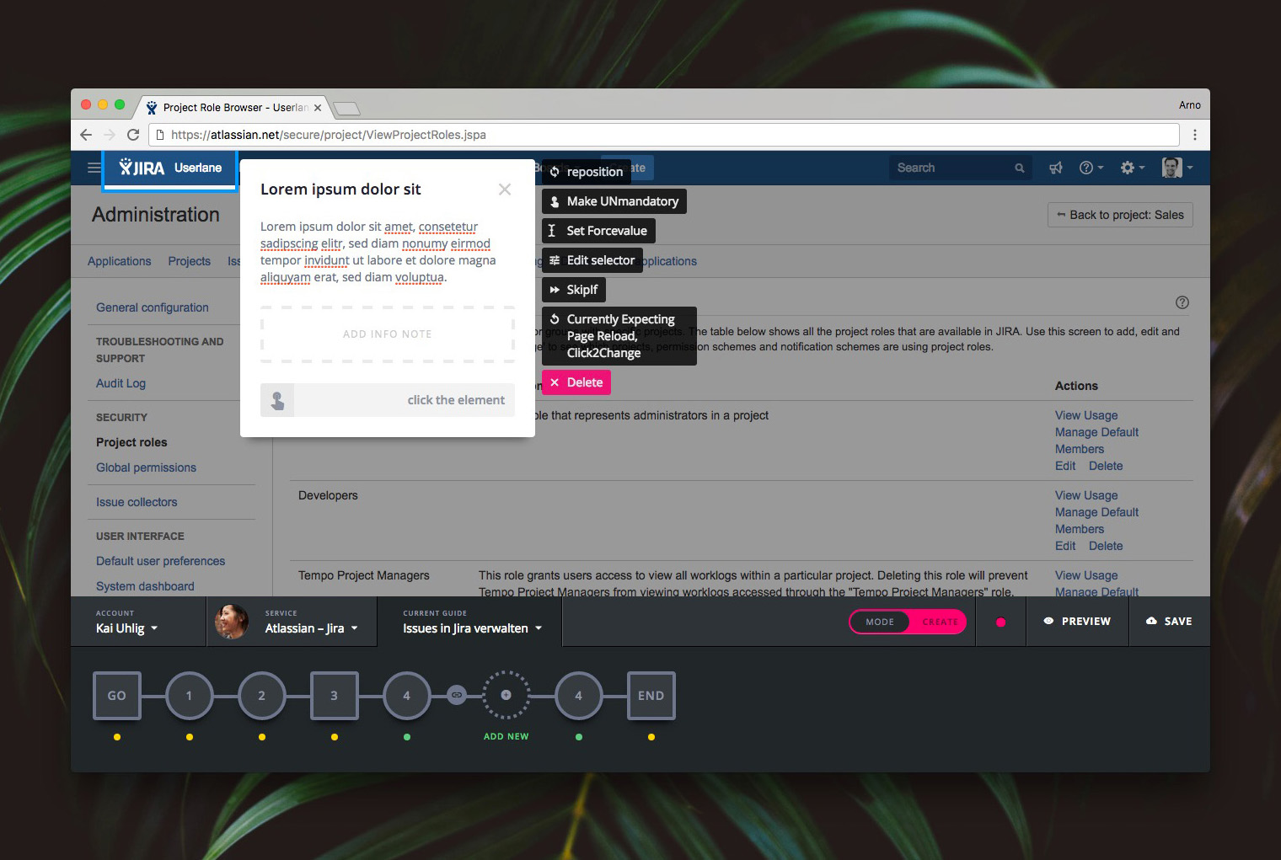Open the Atlassian – Jira service dropdown
The image size is (1281, 860).
[x=311, y=628]
